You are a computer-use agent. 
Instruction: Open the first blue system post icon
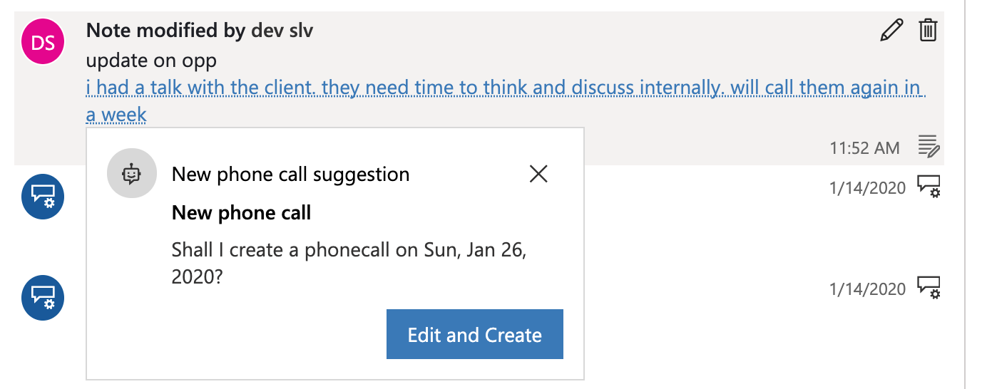[x=44, y=197]
